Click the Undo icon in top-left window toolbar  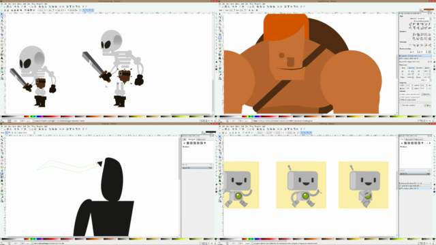pyautogui.click(x=22, y=6)
